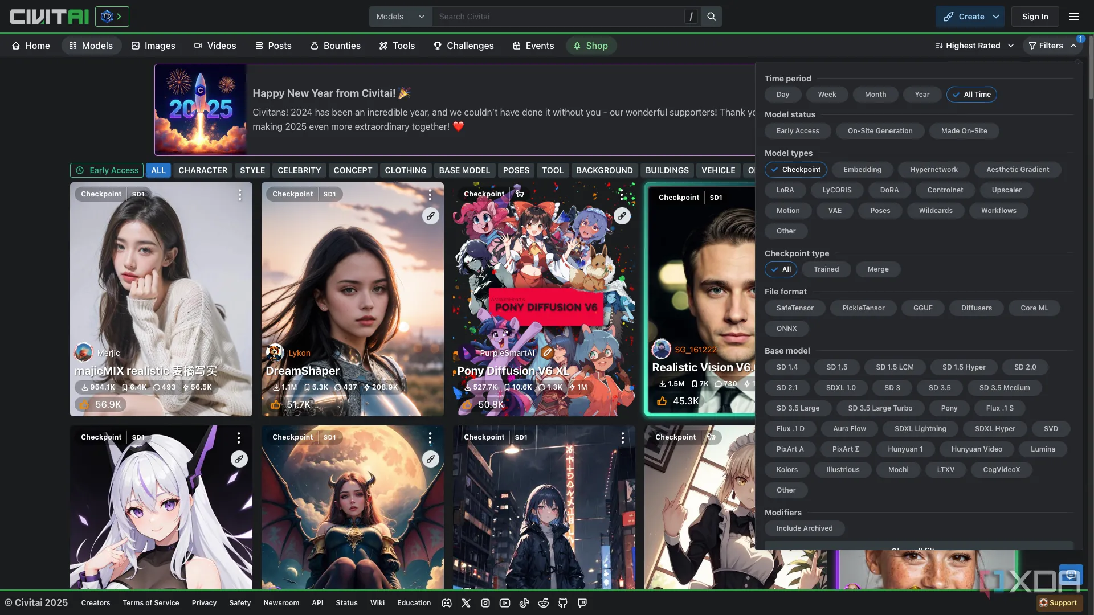The height and width of the screenshot is (615, 1094).
Task: Click the Sign In button
Action: click(x=1035, y=17)
